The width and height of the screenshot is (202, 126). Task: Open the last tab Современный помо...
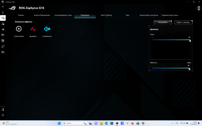[170, 15]
